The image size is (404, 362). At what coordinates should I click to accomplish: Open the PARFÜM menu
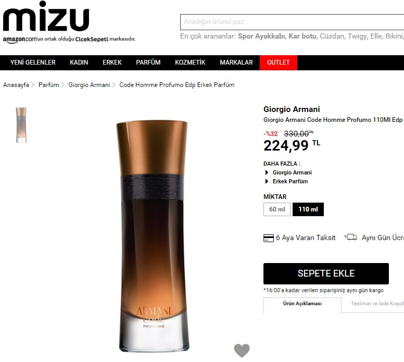click(148, 63)
